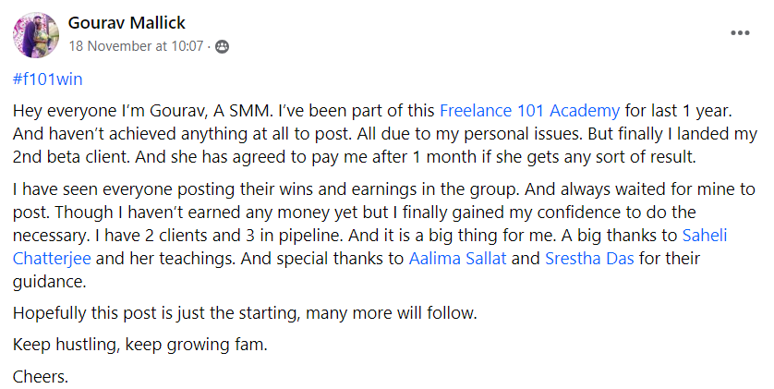
Task: Click the group audience icon beside timestamp
Action: [222, 45]
